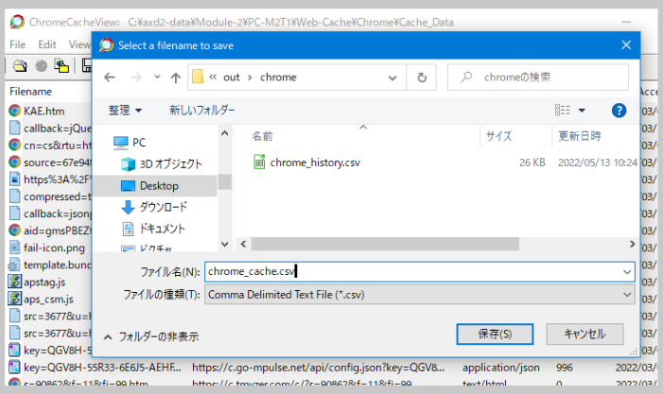Select the https%3A%2F row
This screenshot has height=394, width=663.
pos(49,180)
